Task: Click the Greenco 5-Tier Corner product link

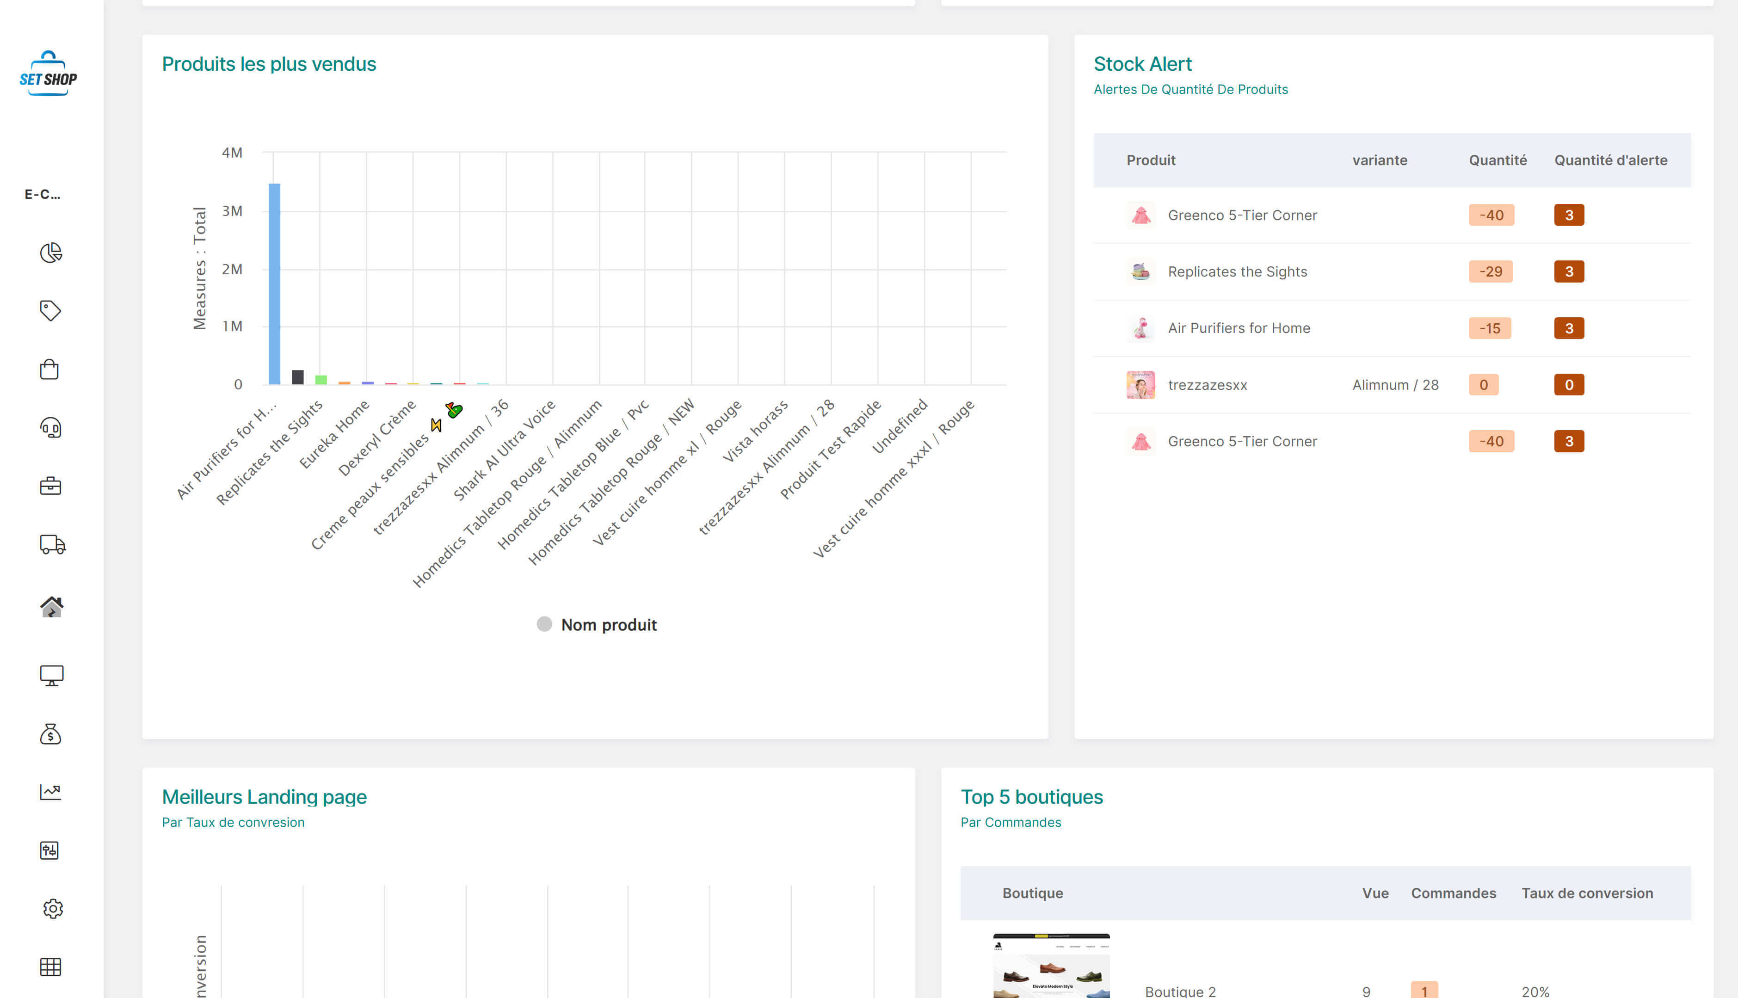Action: coord(1242,215)
